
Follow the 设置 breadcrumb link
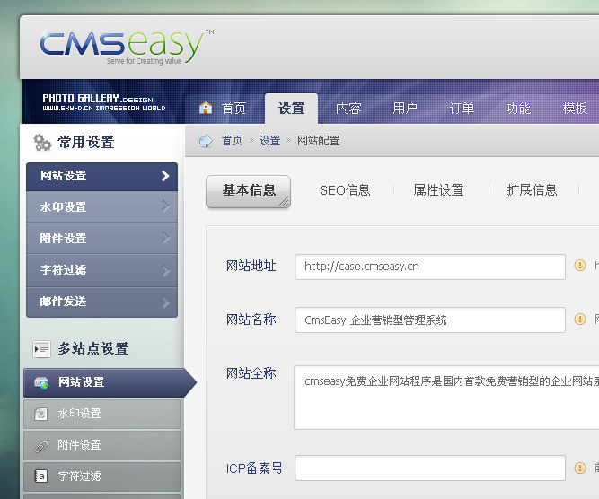click(269, 141)
